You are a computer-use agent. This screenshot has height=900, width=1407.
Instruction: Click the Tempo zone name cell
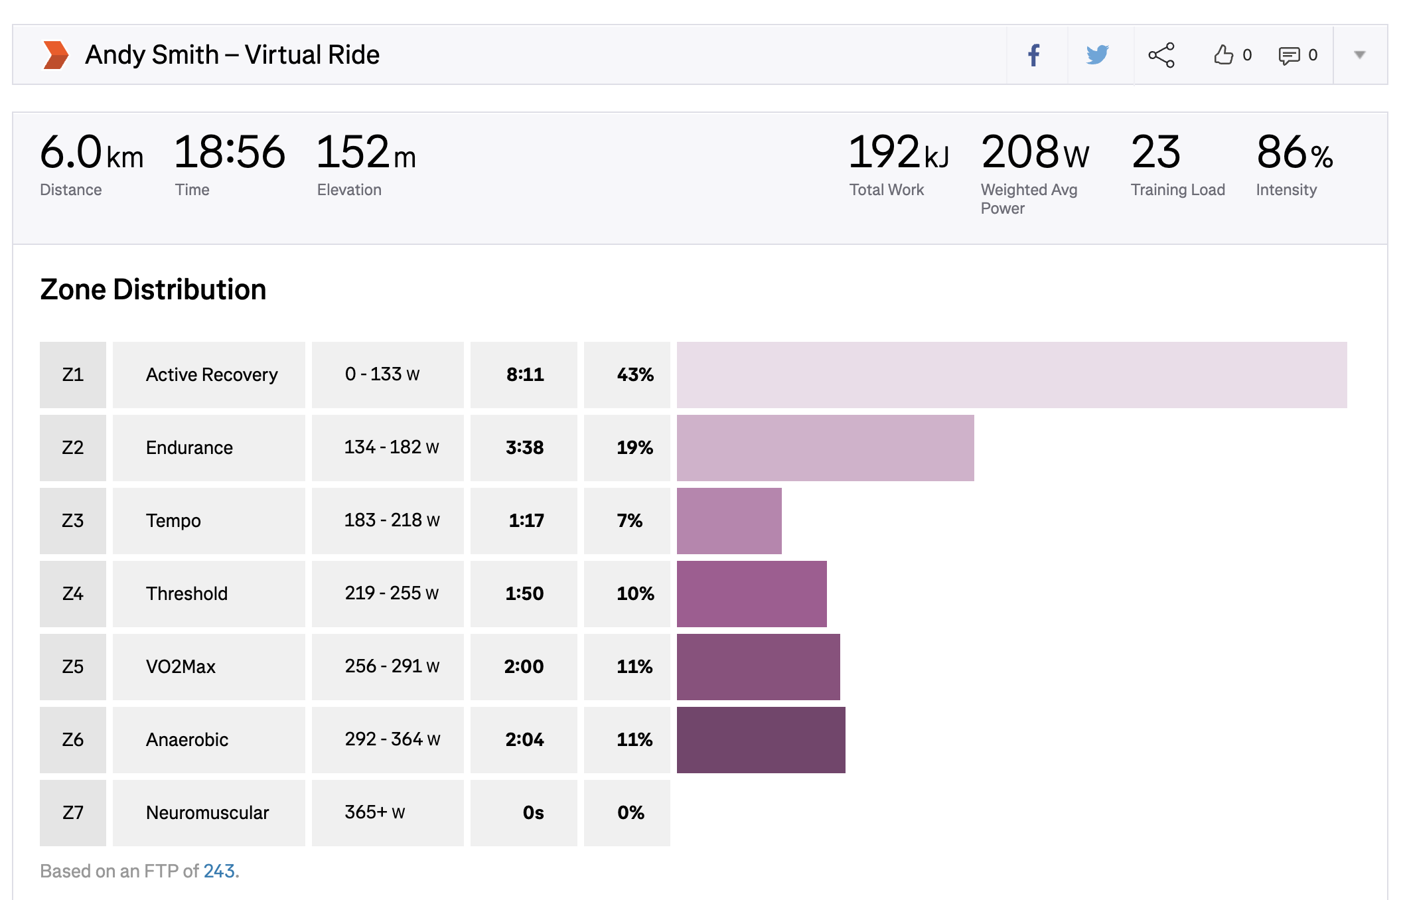point(208,521)
